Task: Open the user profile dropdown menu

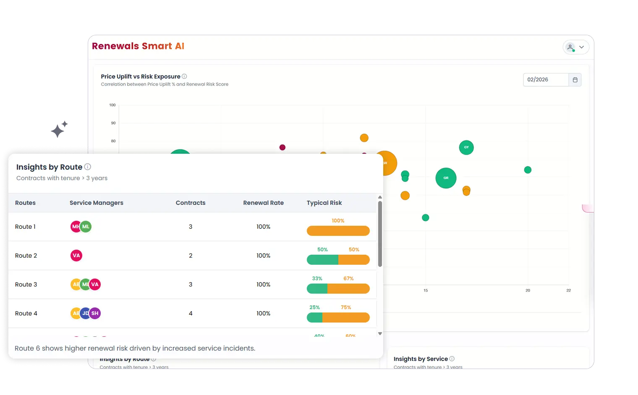Action: click(576, 47)
